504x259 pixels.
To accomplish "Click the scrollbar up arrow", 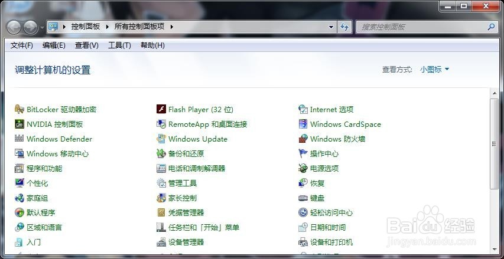I will pos(494,93).
